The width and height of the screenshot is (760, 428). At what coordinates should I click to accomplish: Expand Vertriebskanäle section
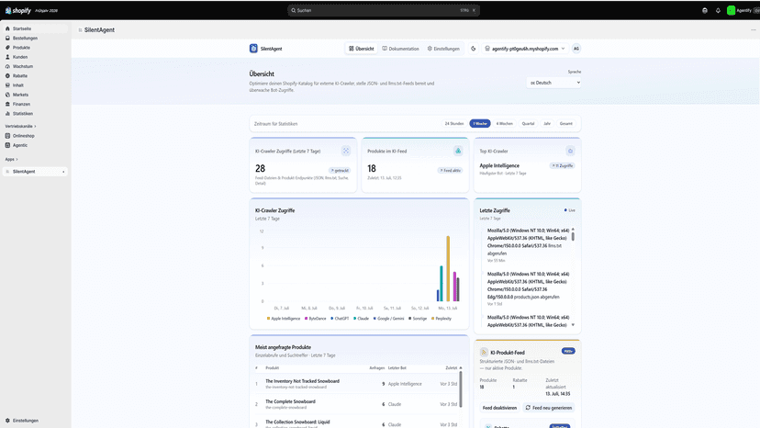(20, 126)
